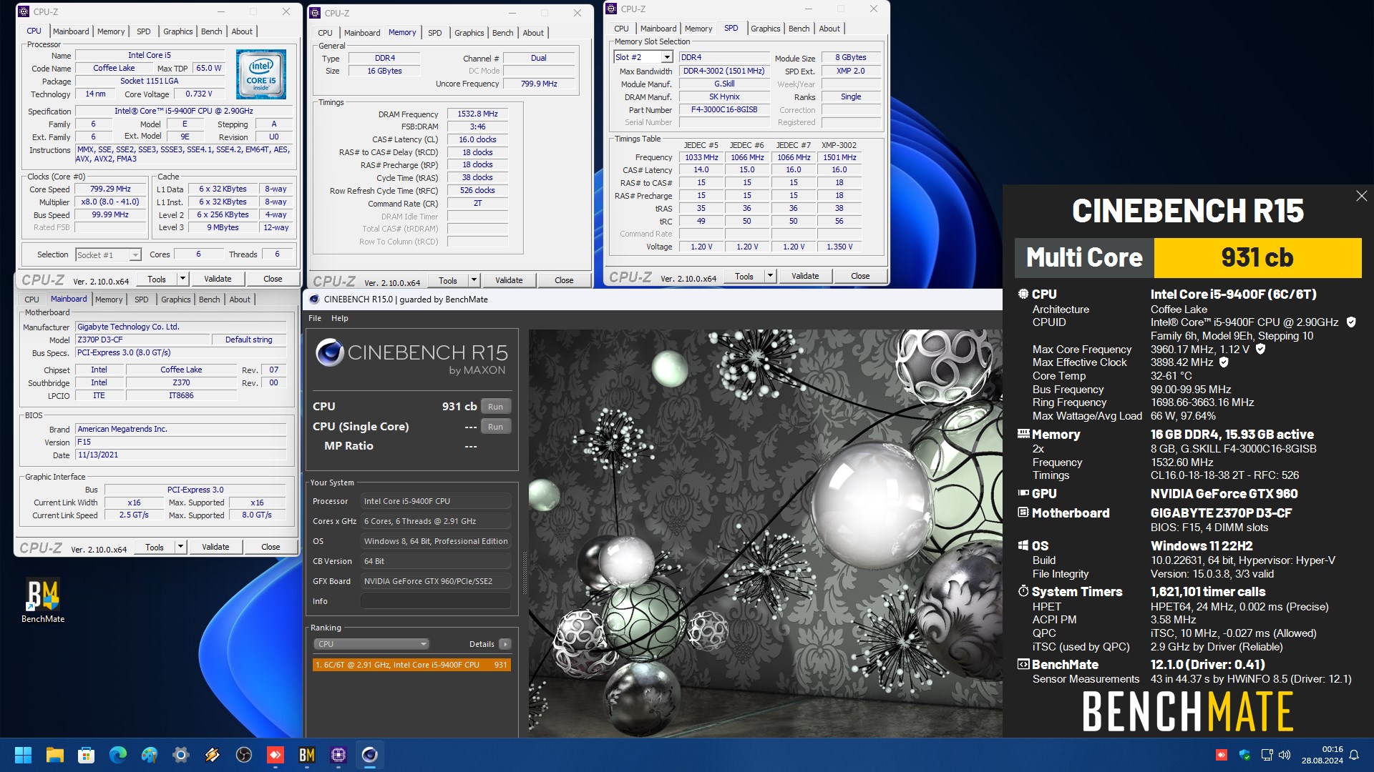The height and width of the screenshot is (772, 1374).
Task: Click the XMP-3002 column header in Timings Table
Action: (x=839, y=145)
